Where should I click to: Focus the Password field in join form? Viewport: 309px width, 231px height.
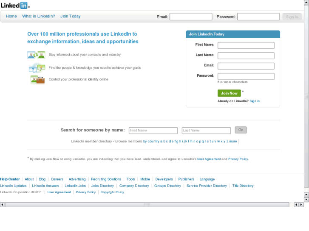tap(246, 76)
